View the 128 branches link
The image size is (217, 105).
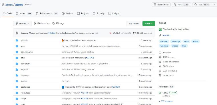[42, 24]
